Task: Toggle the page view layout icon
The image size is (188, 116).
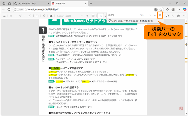Action: [x=37, y=16]
